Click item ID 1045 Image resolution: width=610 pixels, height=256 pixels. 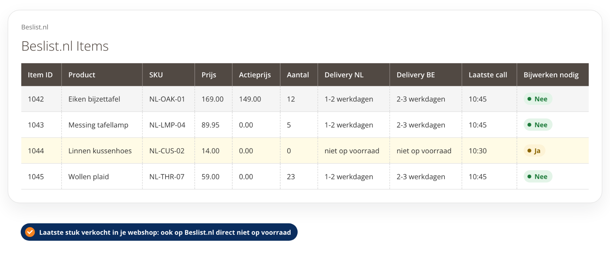tap(36, 177)
